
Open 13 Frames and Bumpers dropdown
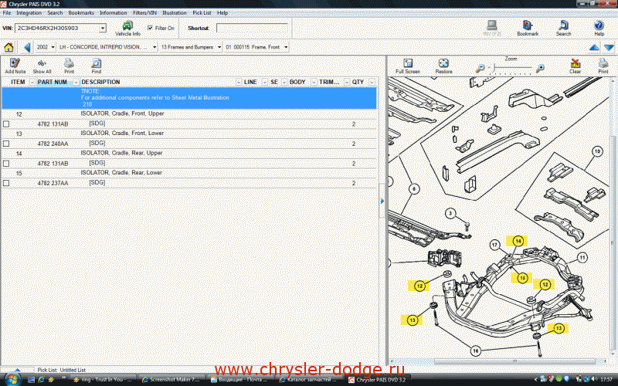(x=219, y=47)
